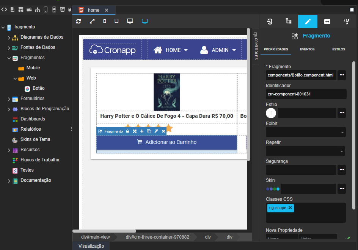The height and width of the screenshot is (250, 358).
Task: Select the Mobile folder in tree
Action: point(33,68)
